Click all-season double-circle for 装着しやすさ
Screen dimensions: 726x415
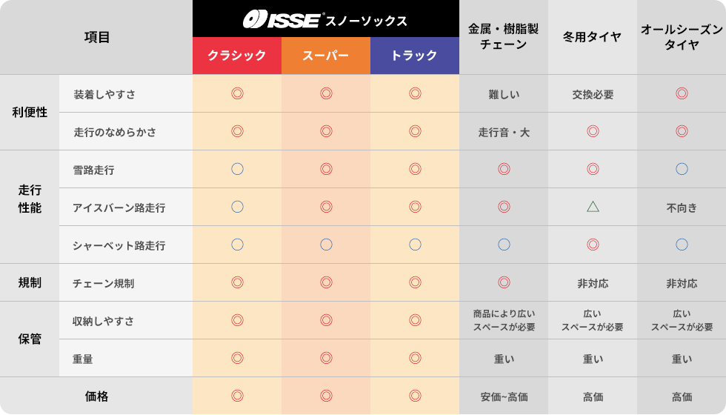click(682, 94)
